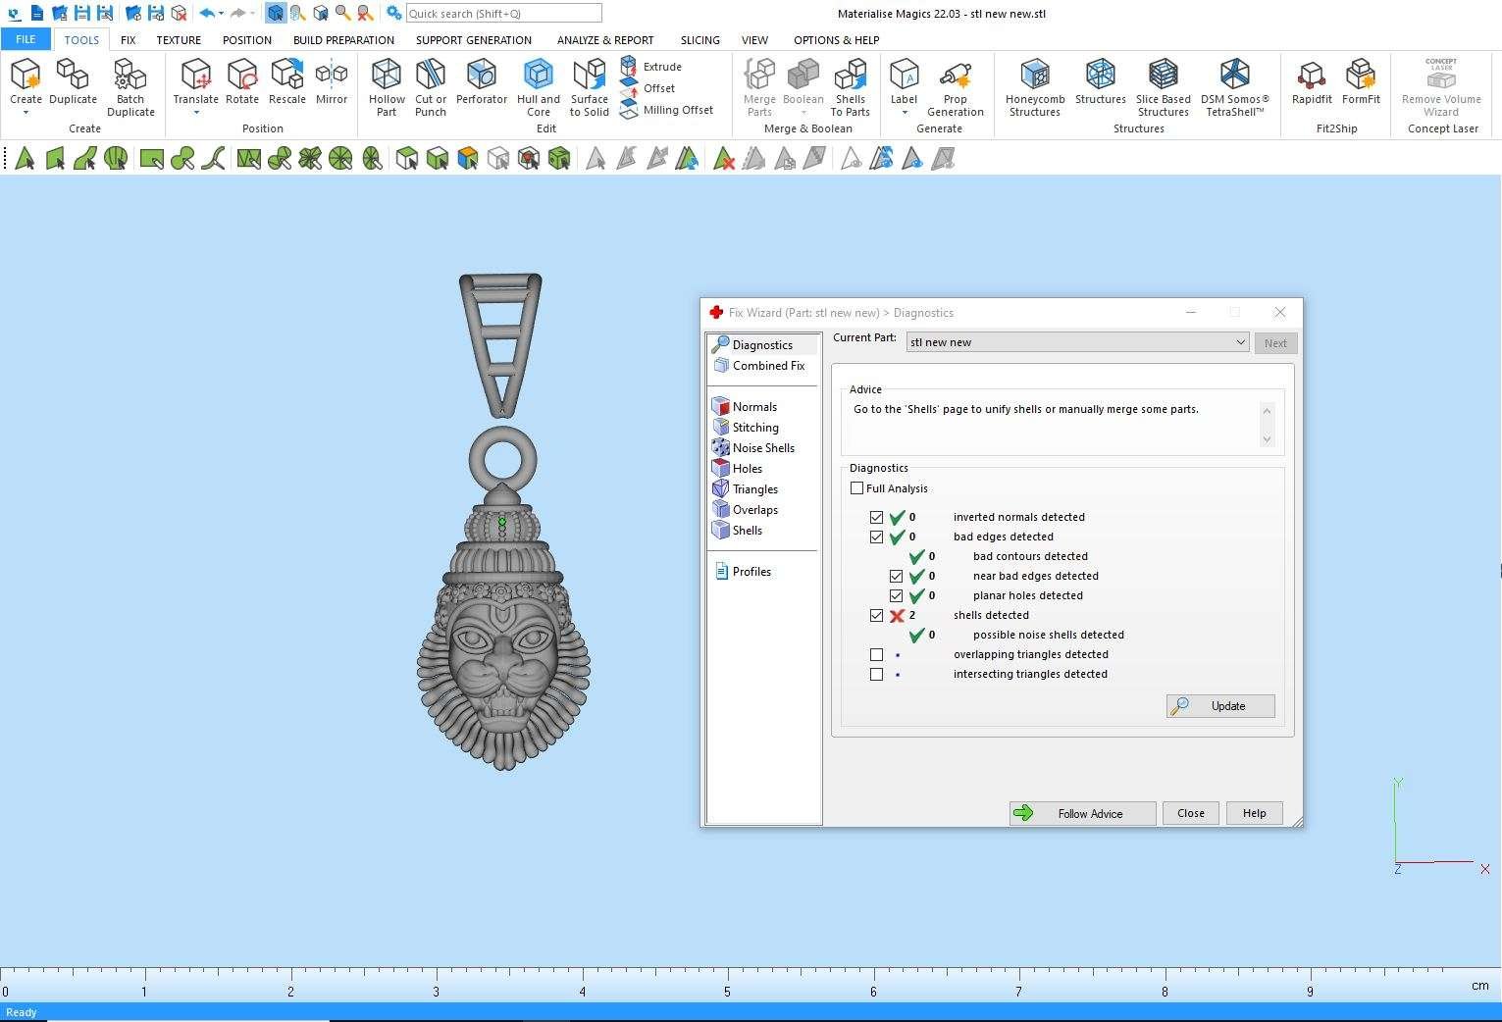Expand the Create dropdown arrow
Screen dimensions: 1502x1022
click(x=26, y=113)
